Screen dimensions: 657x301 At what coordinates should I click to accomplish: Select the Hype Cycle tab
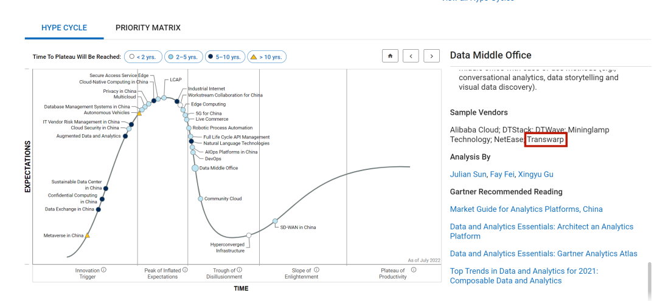pos(64,28)
